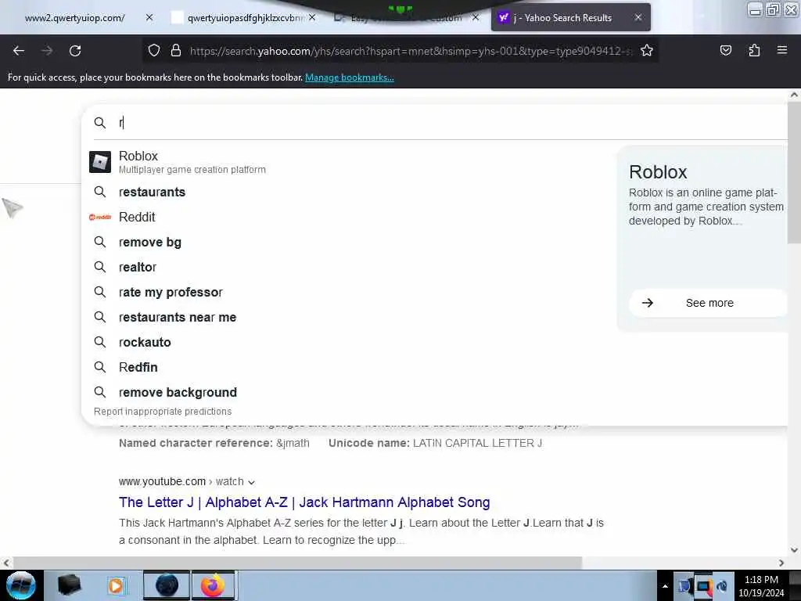Click See more in Roblox card

pos(707,303)
